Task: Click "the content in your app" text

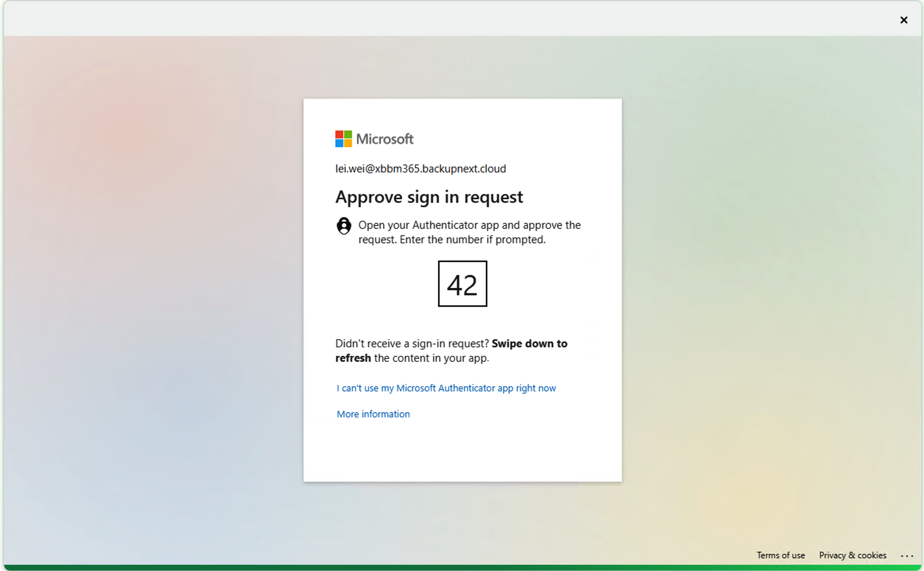Action: [431, 358]
